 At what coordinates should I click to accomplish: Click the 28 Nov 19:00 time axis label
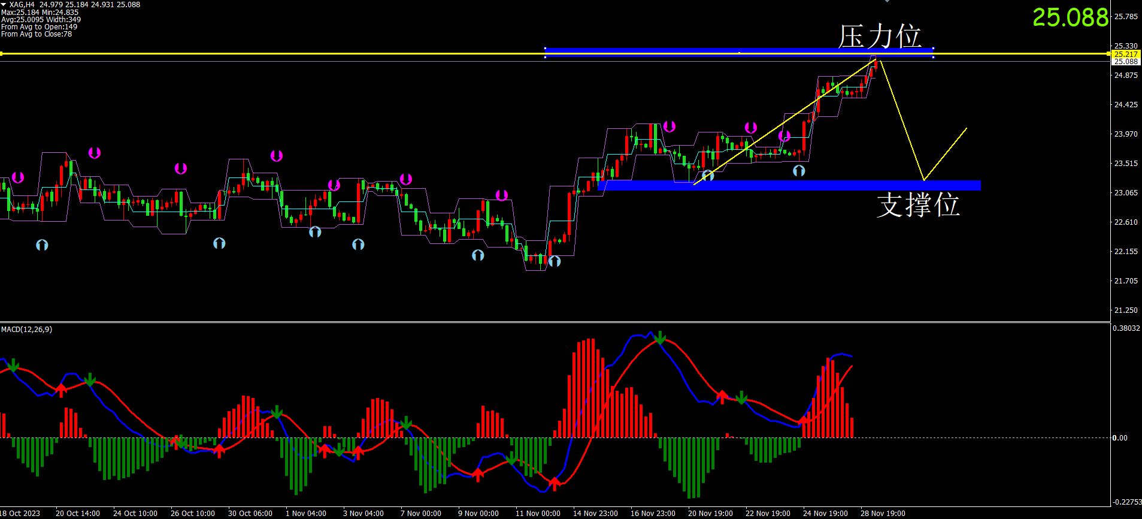pos(883,513)
